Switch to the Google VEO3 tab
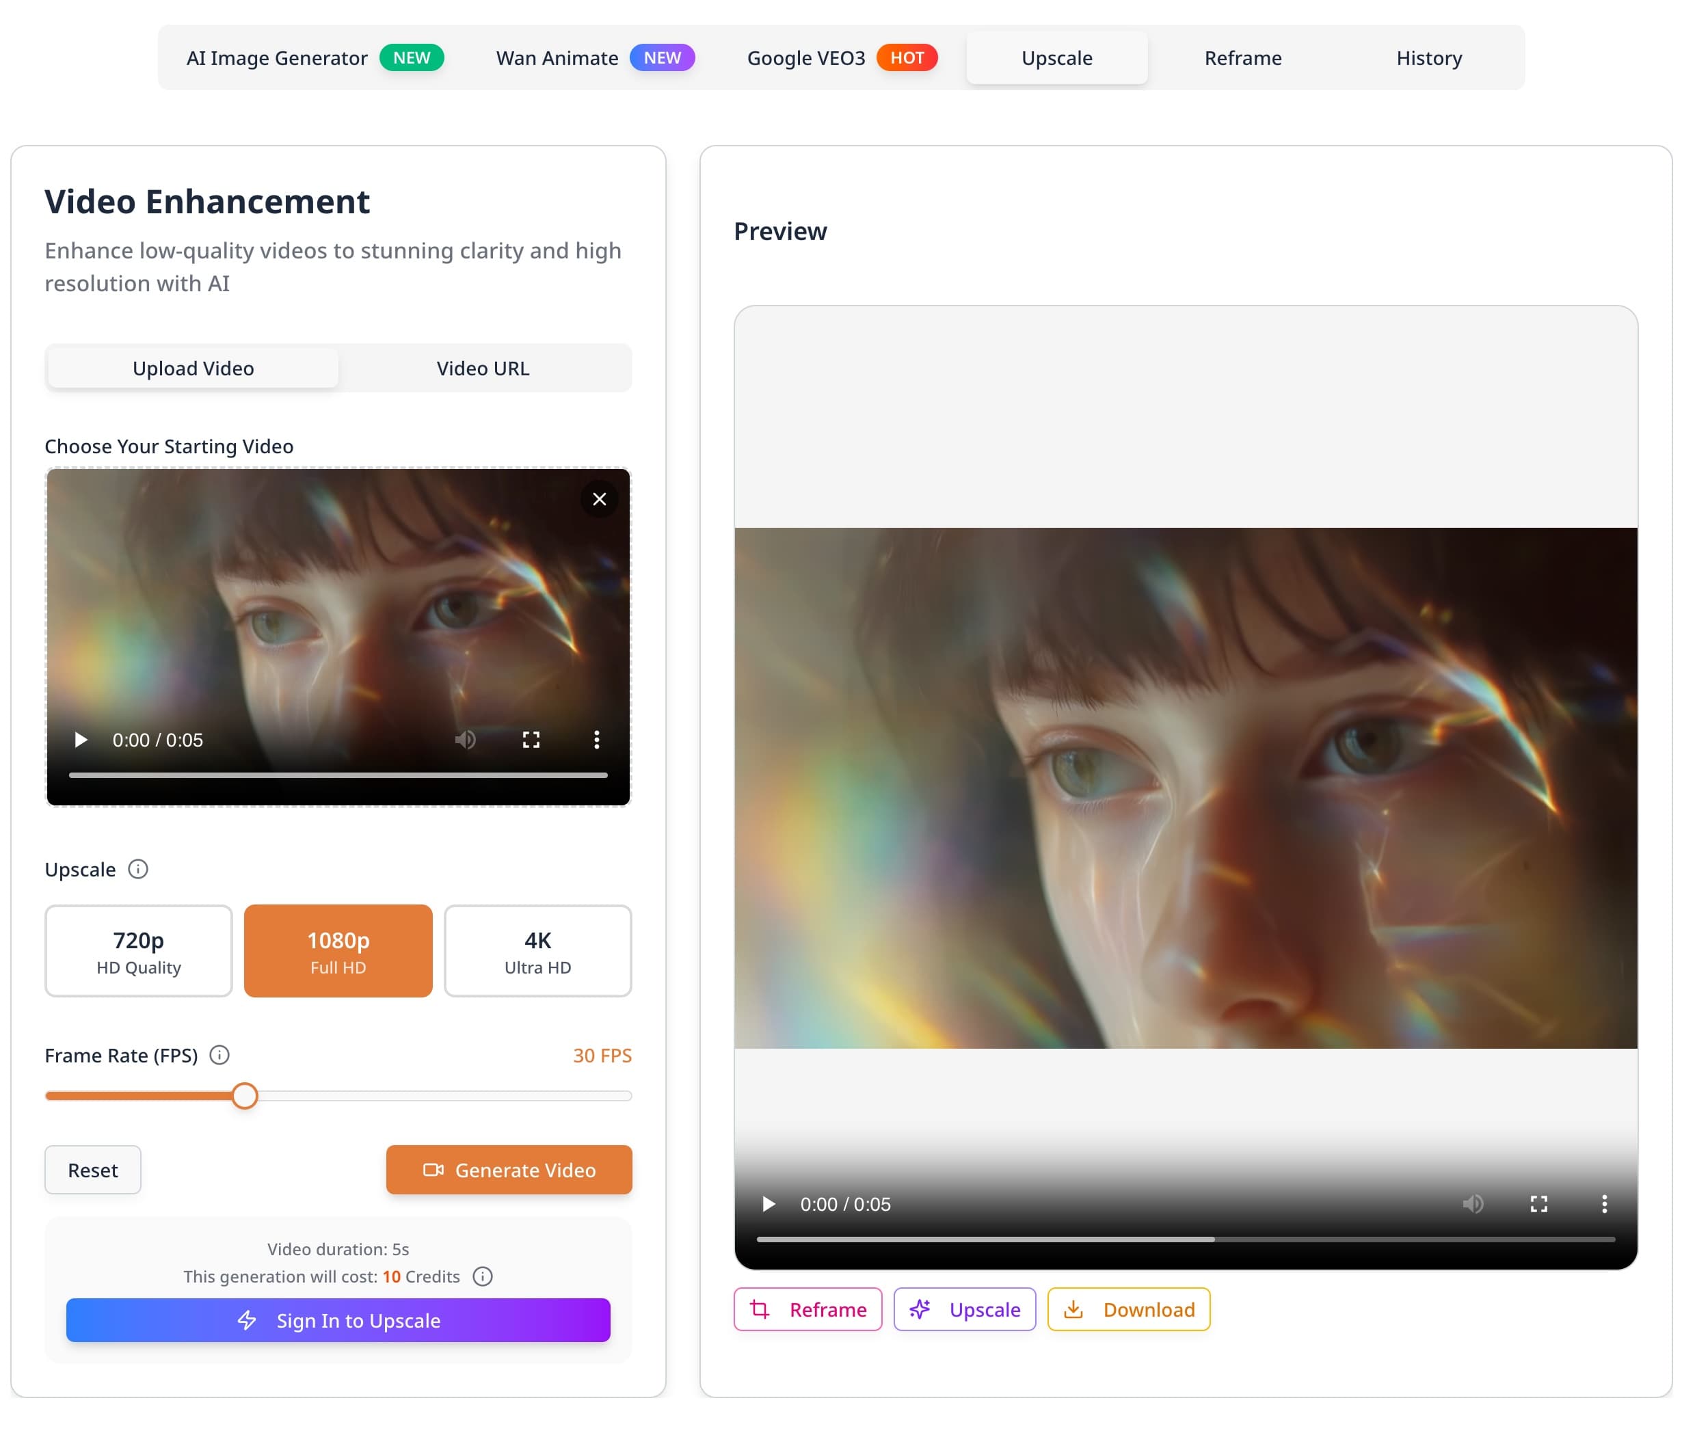1682x1448 pixels. [805, 57]
